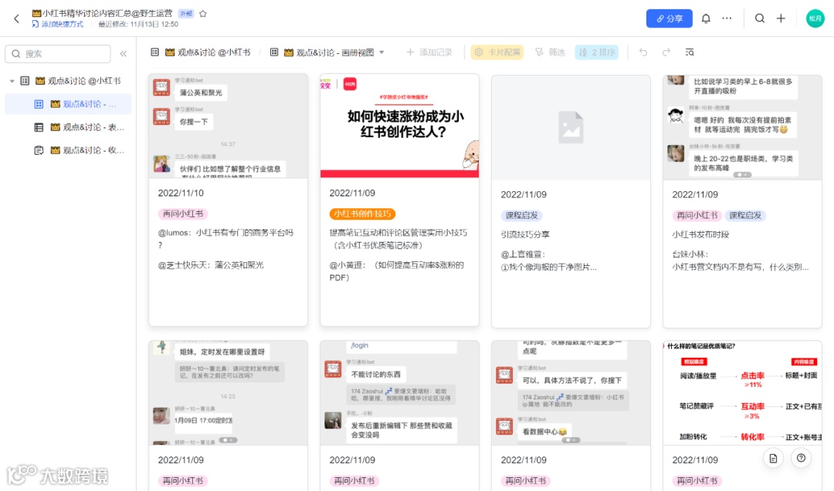
Task: Click the document title 小红书精华讨论内容汇总
Action: 102,13
